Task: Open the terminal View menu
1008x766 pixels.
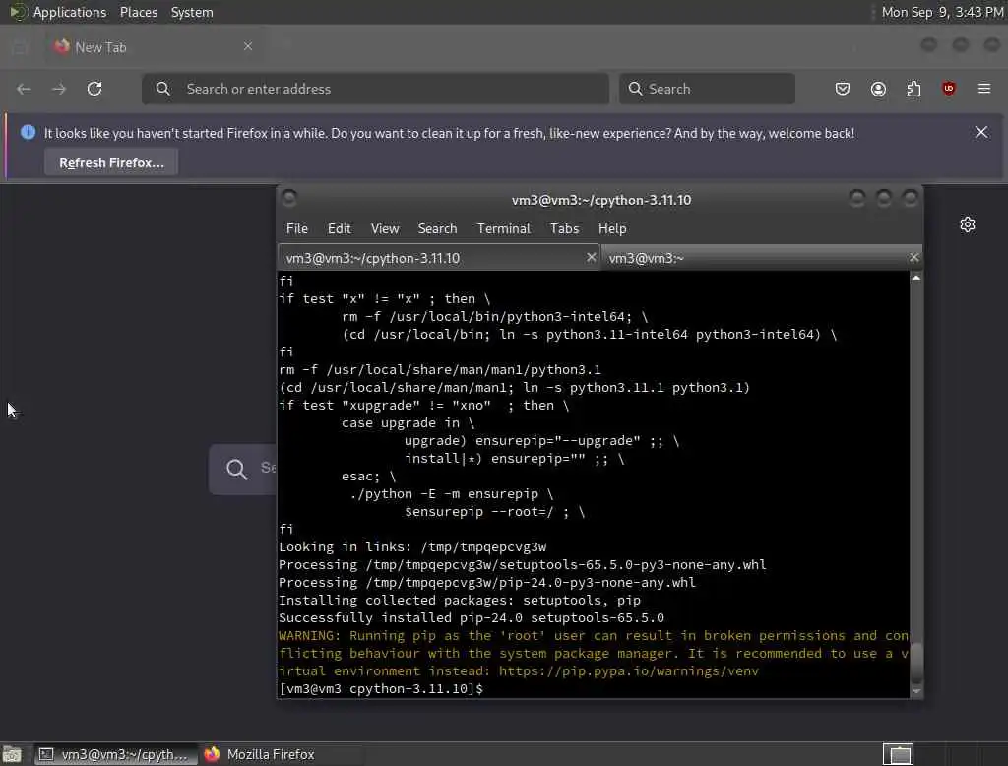Action: [385, 229]
